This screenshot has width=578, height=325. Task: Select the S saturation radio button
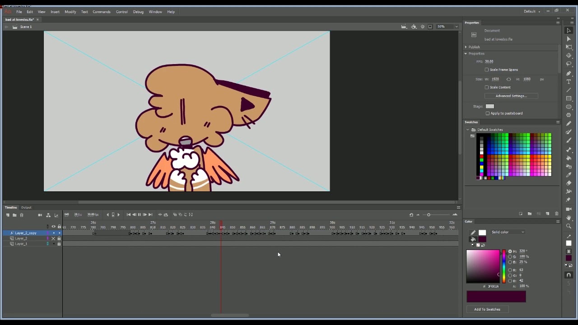(510, 256)
